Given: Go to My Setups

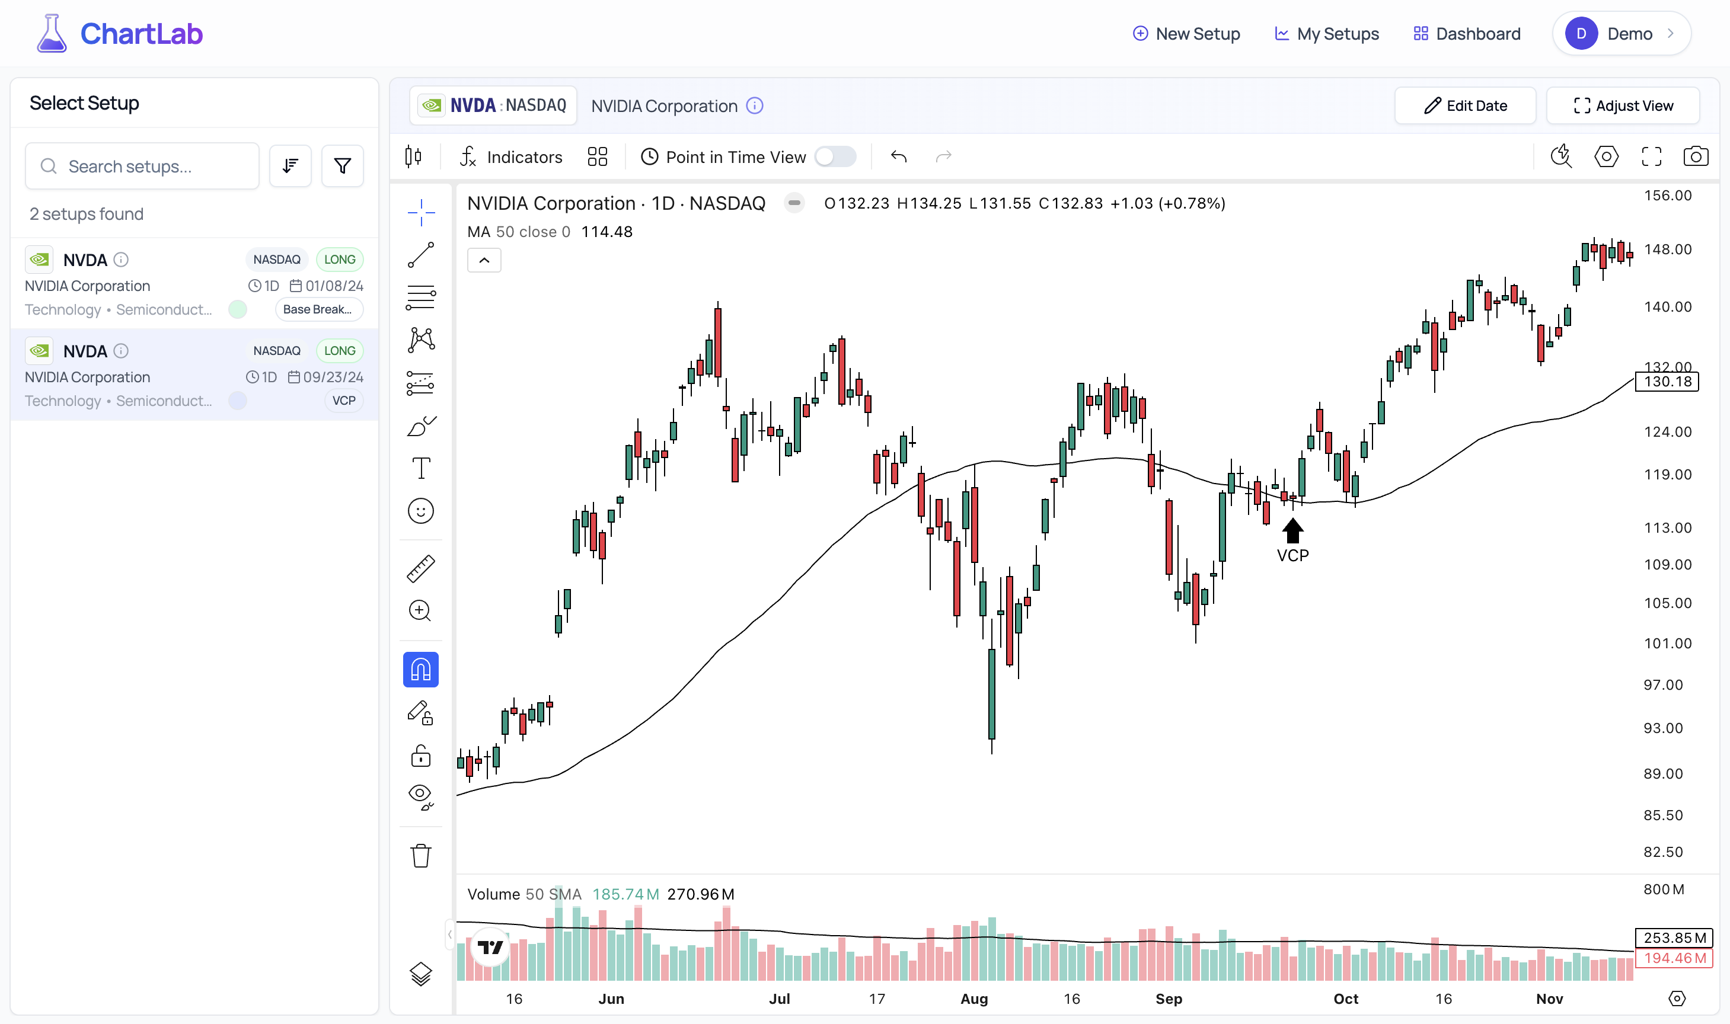Looking at the screenshot, I should [1326, 34].
